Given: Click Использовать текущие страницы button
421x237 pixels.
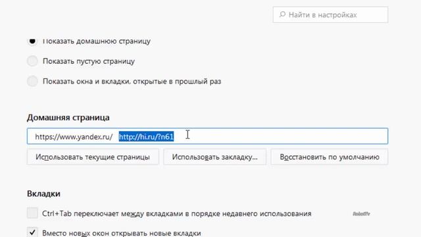Looking at the screenshot, I should [93, 157].
